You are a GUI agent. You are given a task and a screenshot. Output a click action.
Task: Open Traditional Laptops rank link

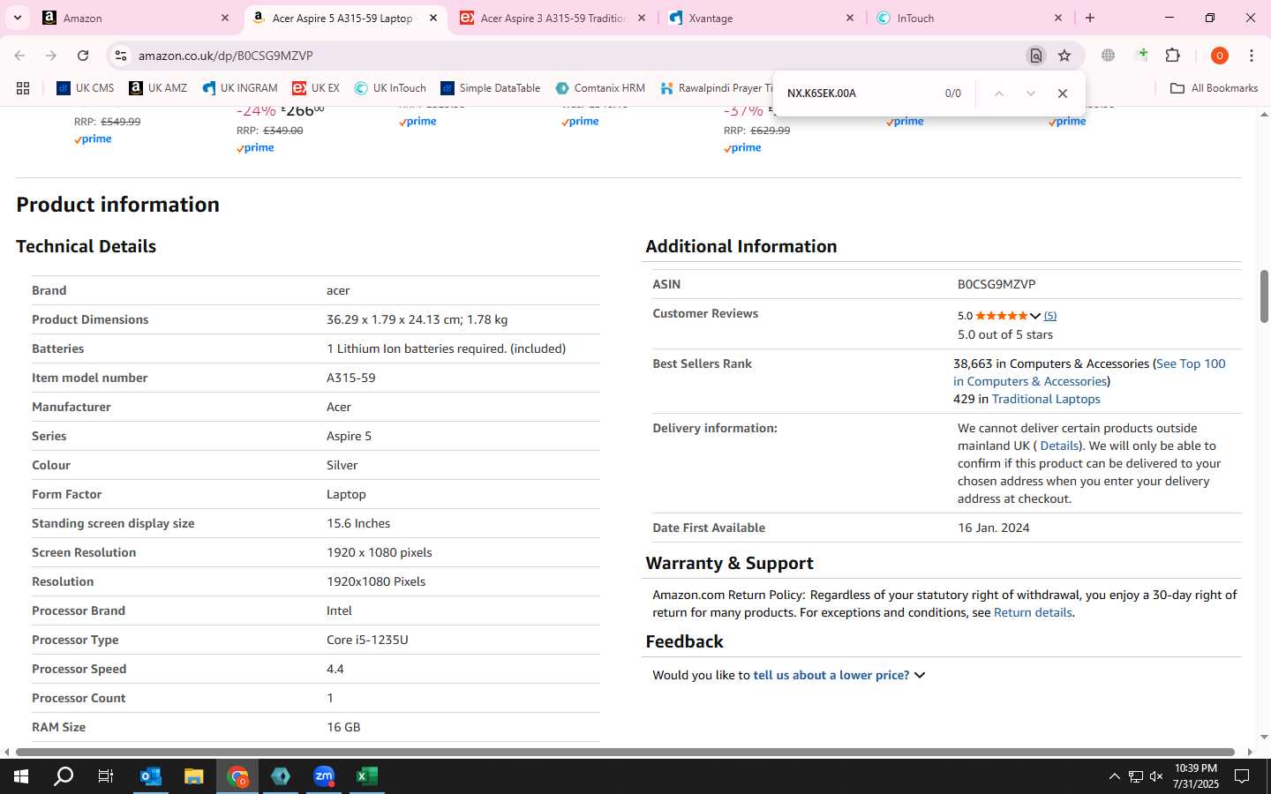coord(1046,399)
